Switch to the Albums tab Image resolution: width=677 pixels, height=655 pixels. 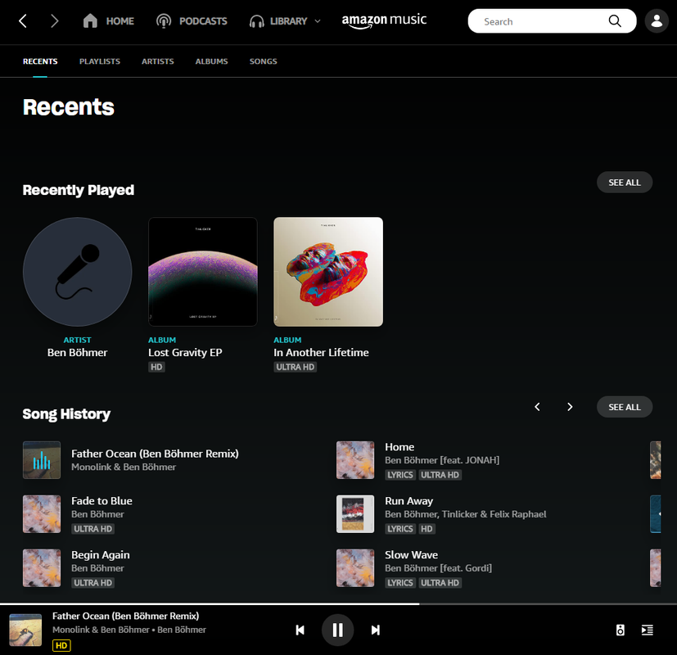coord(211,61)
